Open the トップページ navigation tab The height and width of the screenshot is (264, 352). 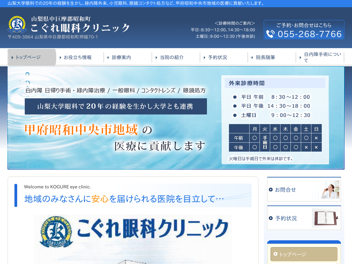pyautogui.click(x=32, y=57)
